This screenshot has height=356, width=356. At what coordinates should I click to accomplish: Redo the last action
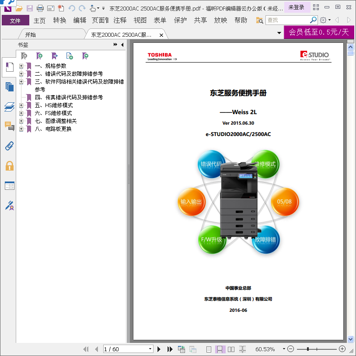(82, 8)
